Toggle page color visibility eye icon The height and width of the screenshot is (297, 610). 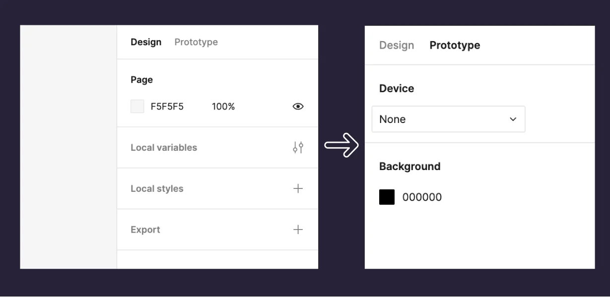[298, 106]
